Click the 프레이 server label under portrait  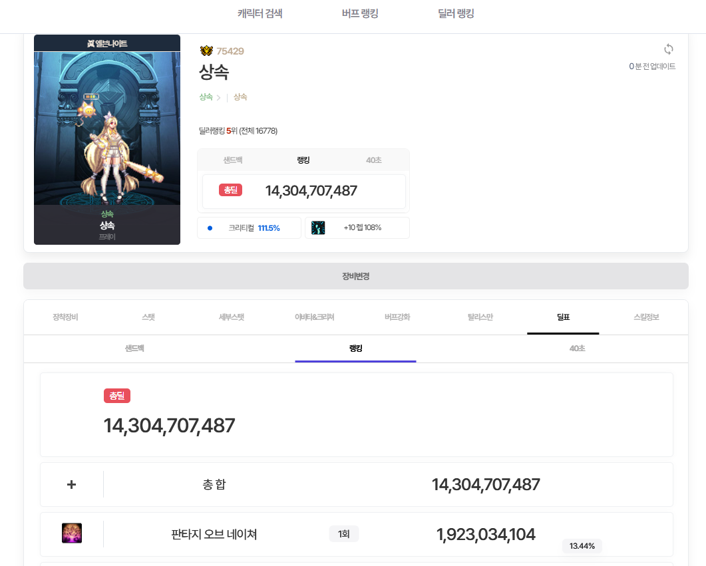click(107, 237)
